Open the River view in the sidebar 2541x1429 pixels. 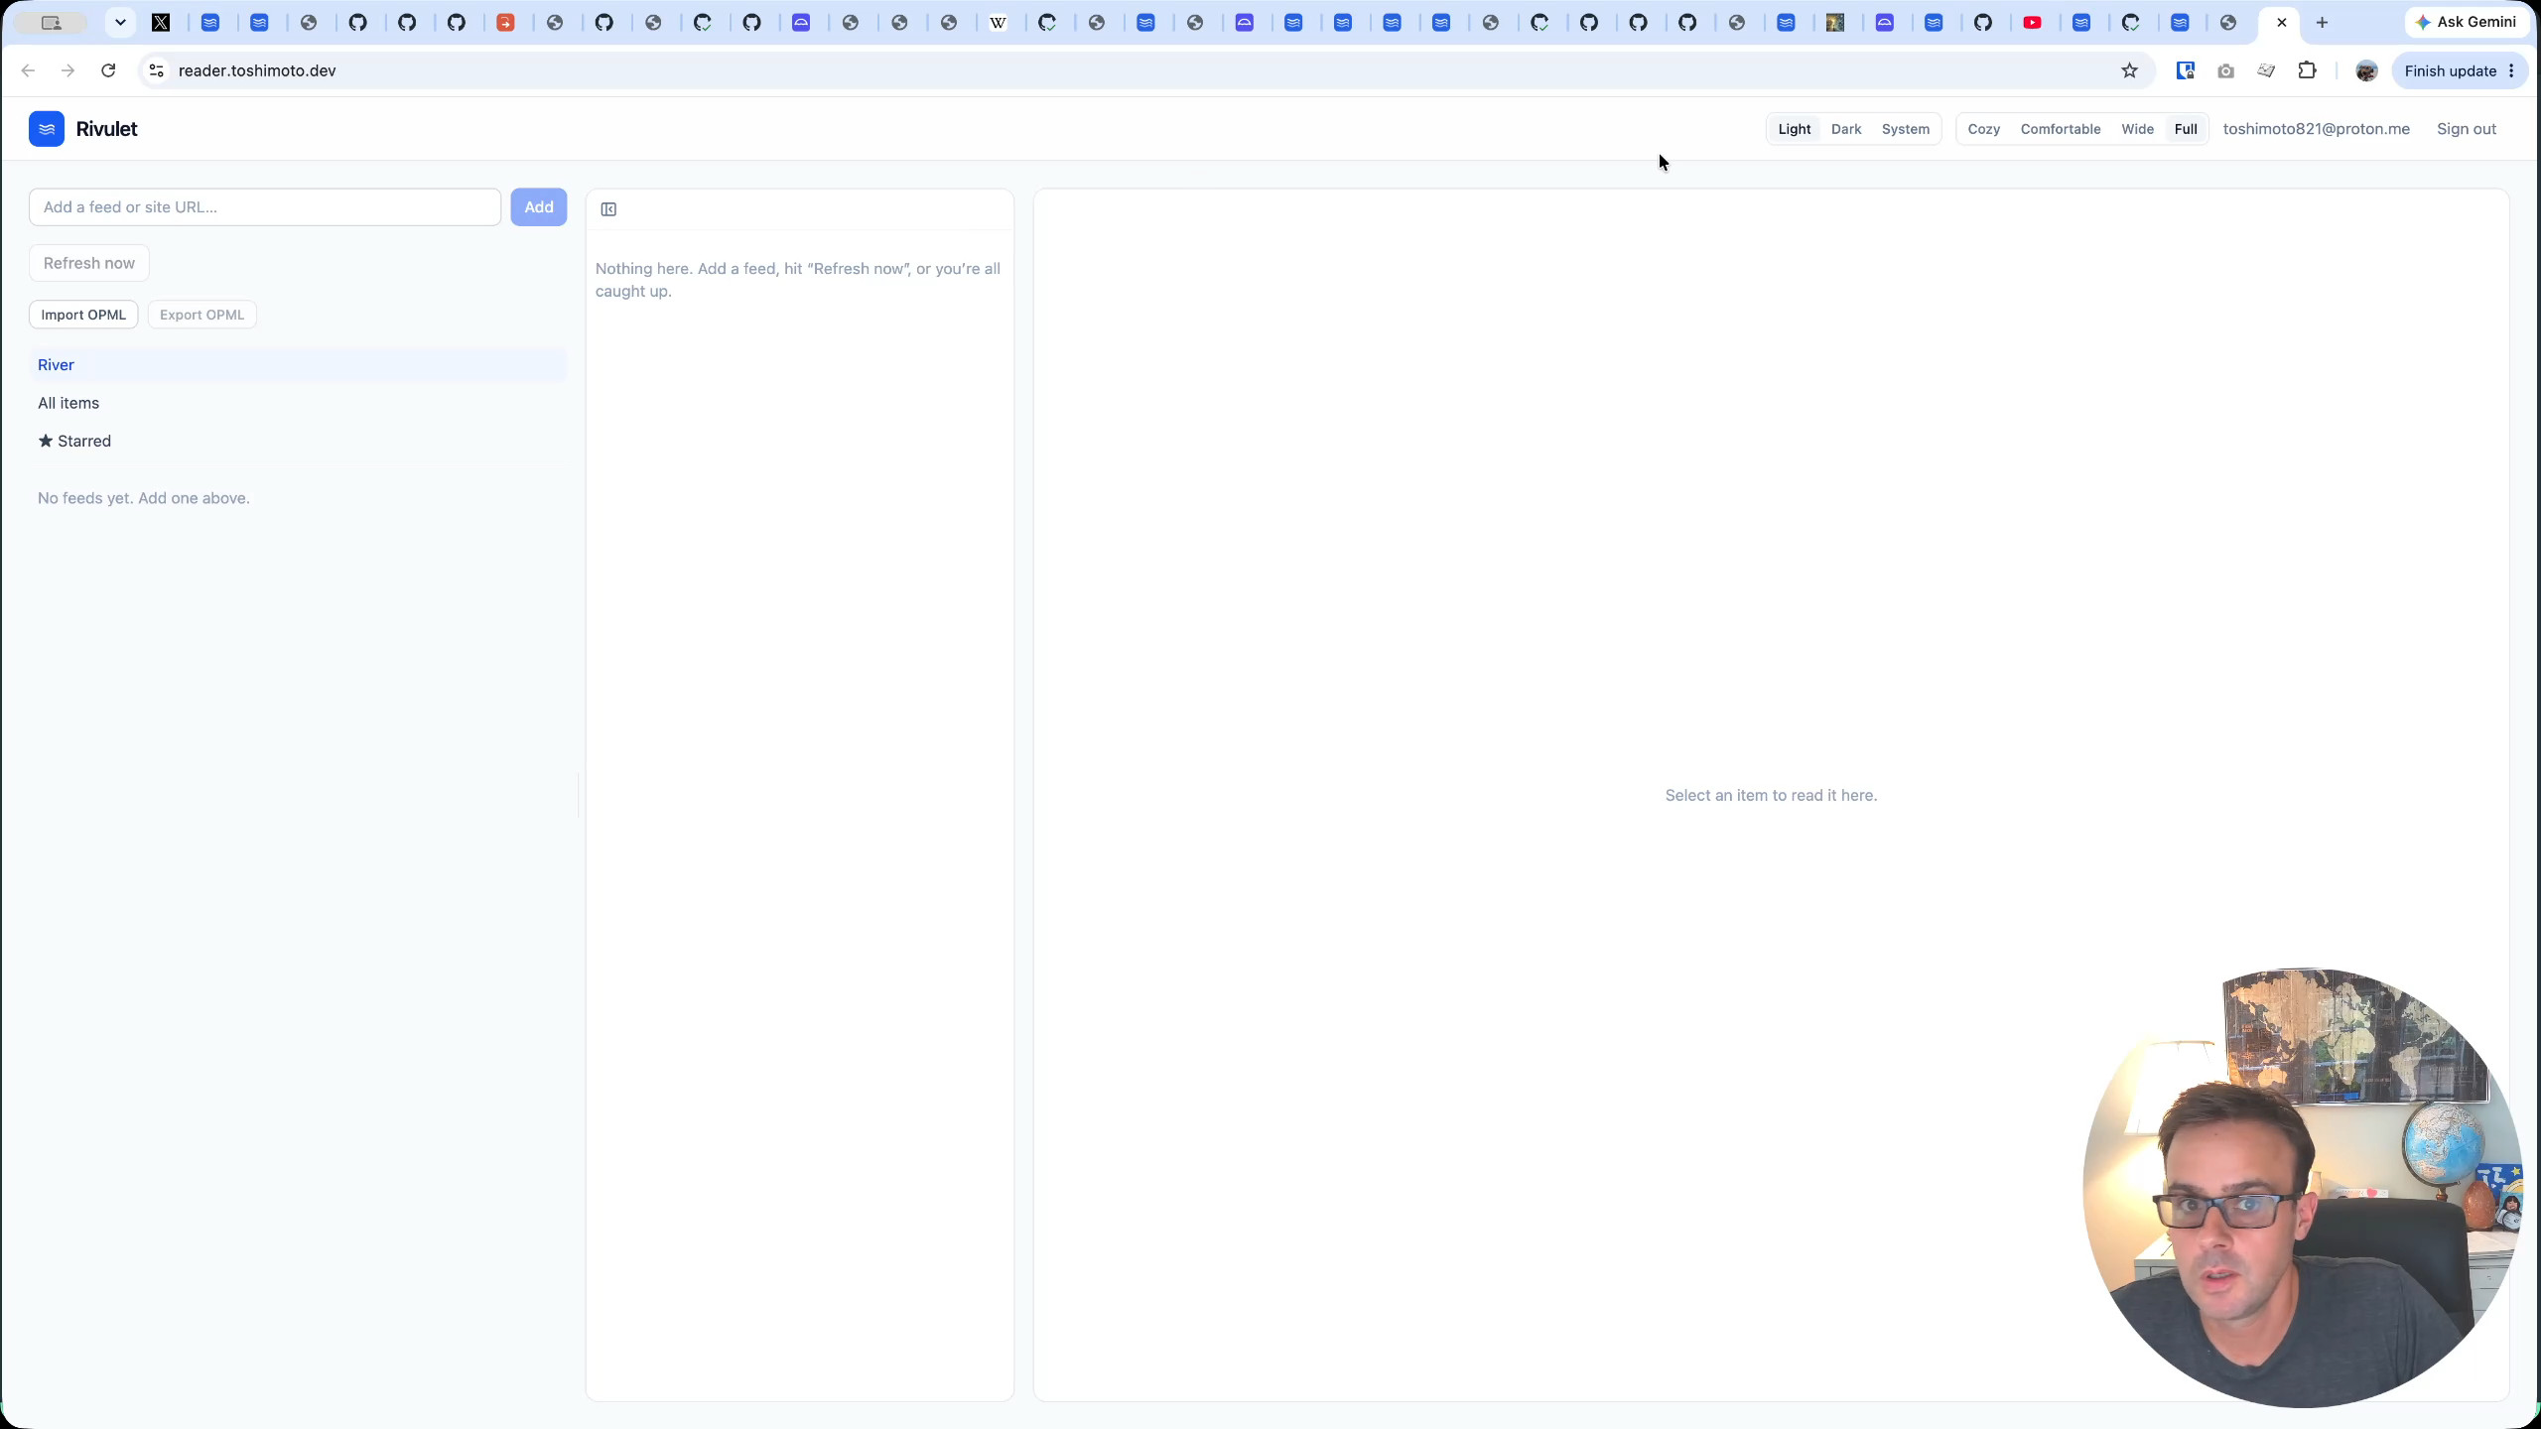(298, 365)
